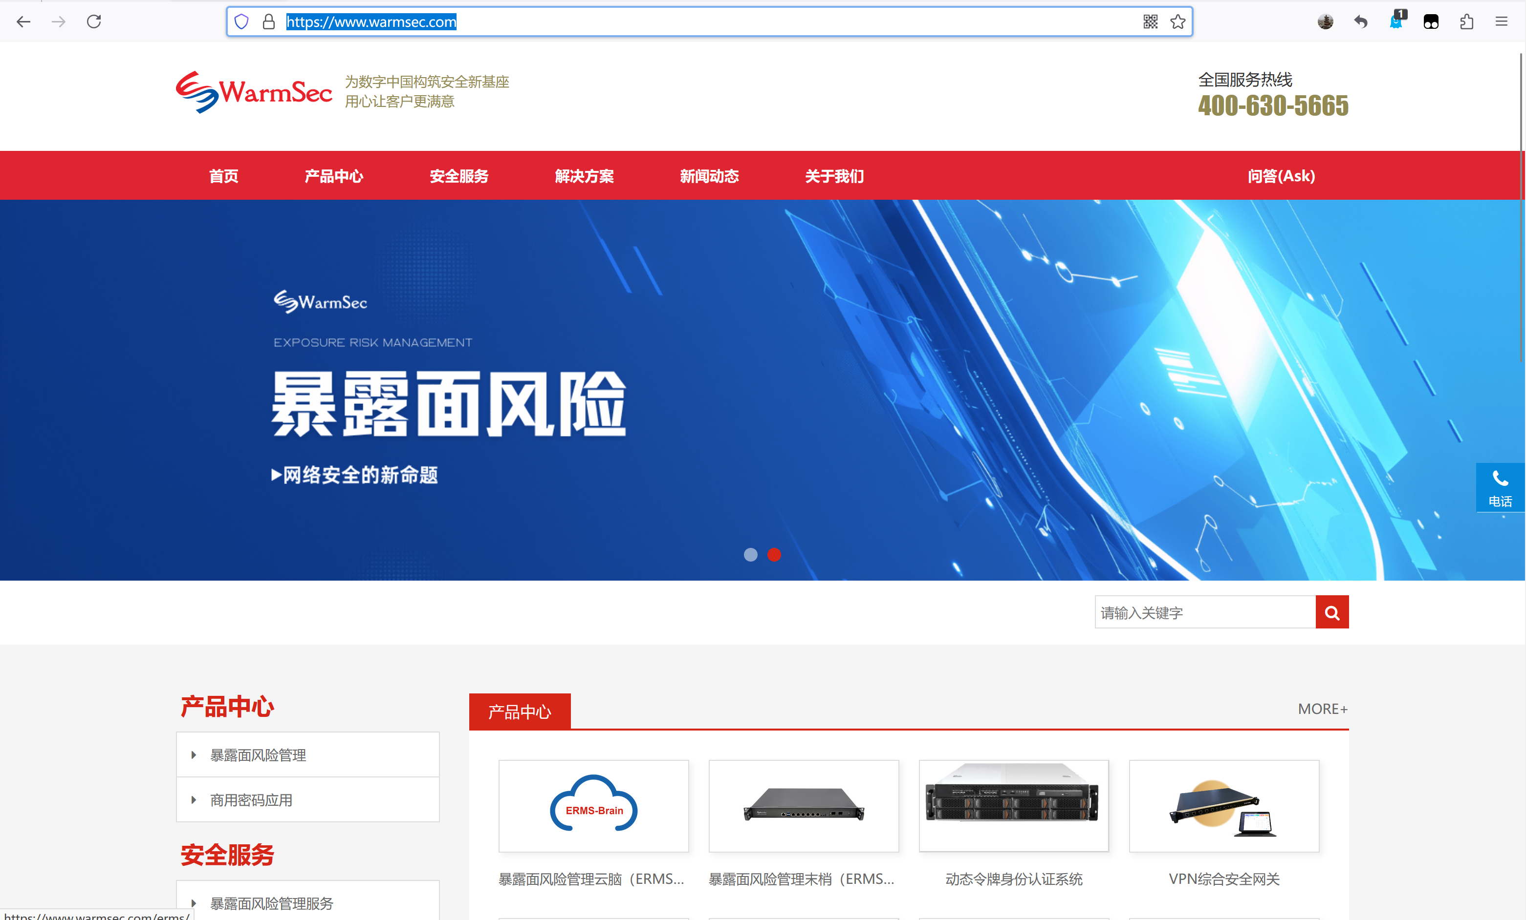Switch to the 产品中心 content tab
This screenshot has width=1526, height=920.
point(519,711)
